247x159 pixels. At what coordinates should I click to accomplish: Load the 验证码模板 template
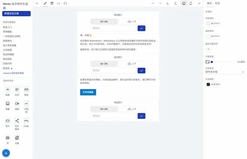(x=9, y=54)
